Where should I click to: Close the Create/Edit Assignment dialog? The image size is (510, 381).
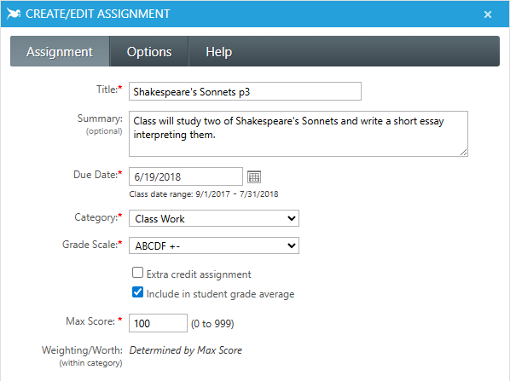tap(487, 14)
